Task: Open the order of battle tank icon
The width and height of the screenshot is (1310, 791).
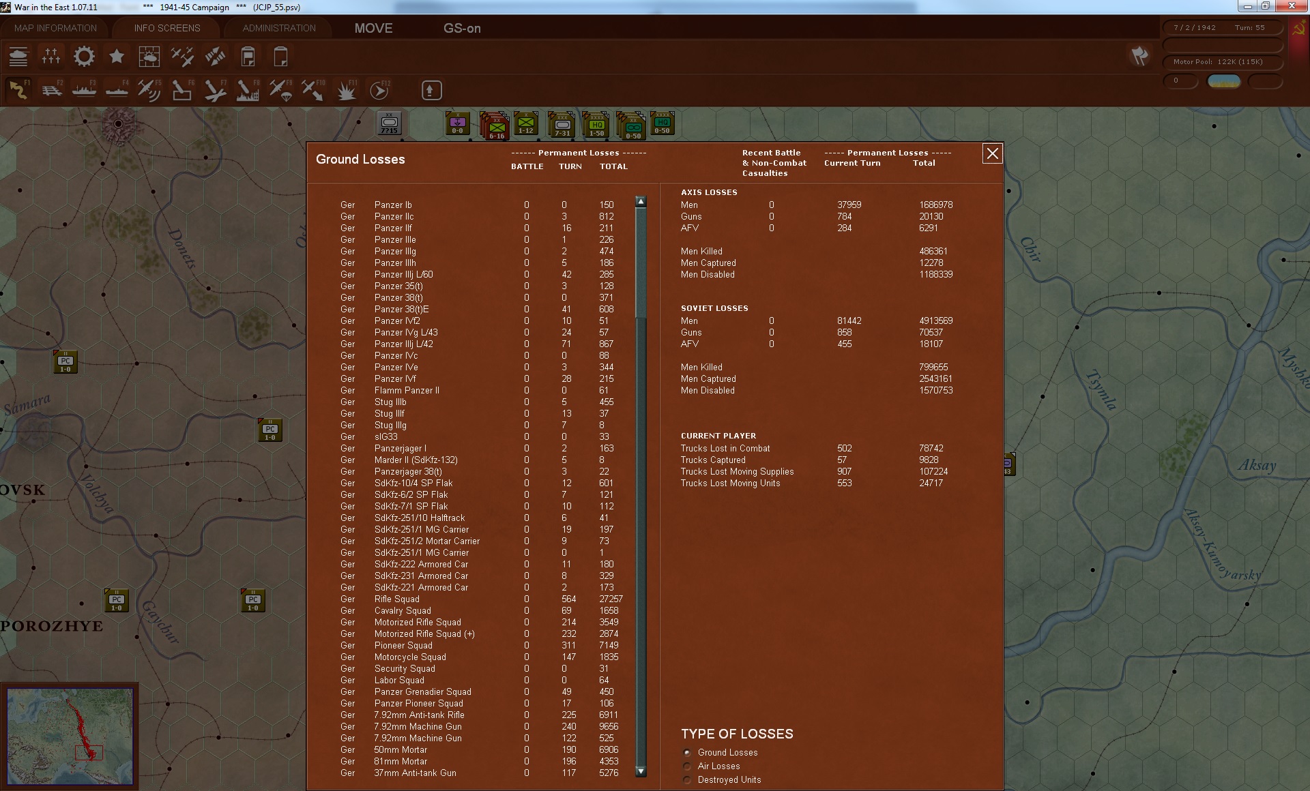Action: (18, 56)
